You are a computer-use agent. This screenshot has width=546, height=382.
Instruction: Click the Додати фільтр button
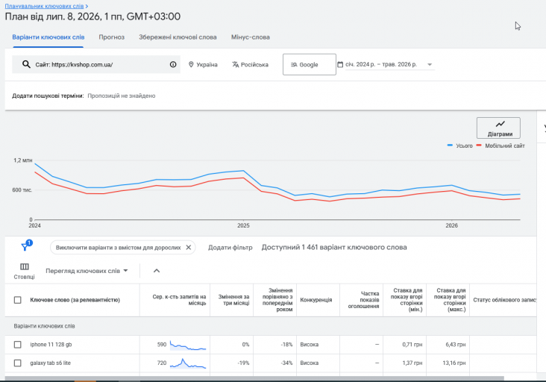230,248
